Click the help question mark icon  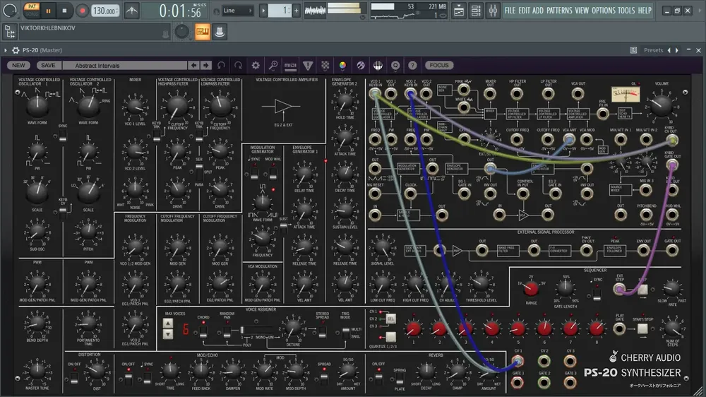tap(412, 66)
